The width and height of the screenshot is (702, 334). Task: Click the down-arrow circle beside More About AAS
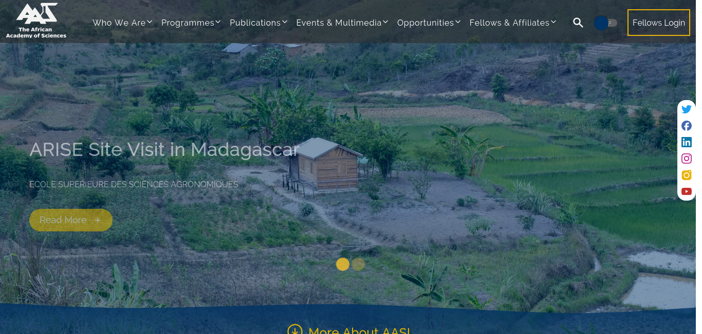[294, 330]
